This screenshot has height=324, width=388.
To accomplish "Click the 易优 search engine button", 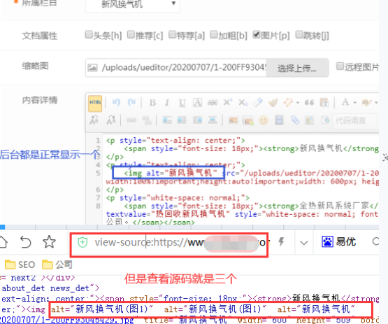I will [x=338, y=241].
